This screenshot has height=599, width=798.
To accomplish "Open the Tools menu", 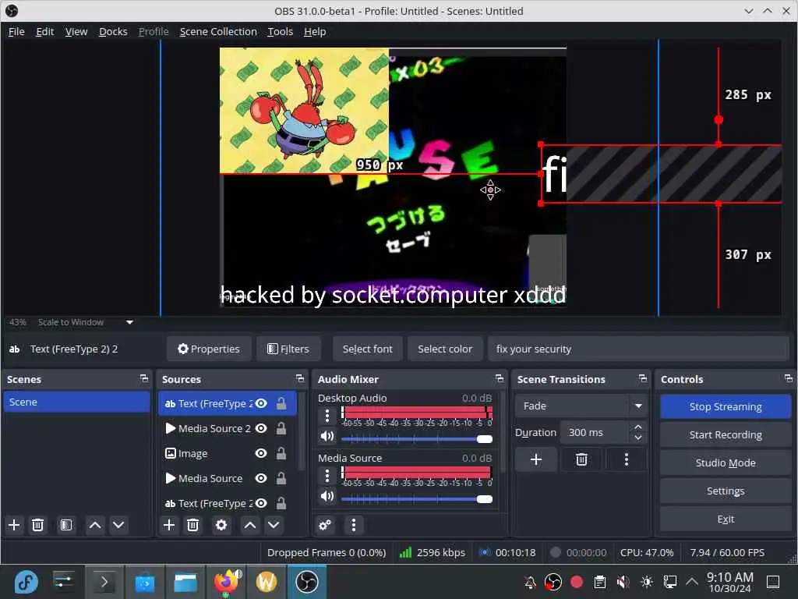I will click(281, 31).
